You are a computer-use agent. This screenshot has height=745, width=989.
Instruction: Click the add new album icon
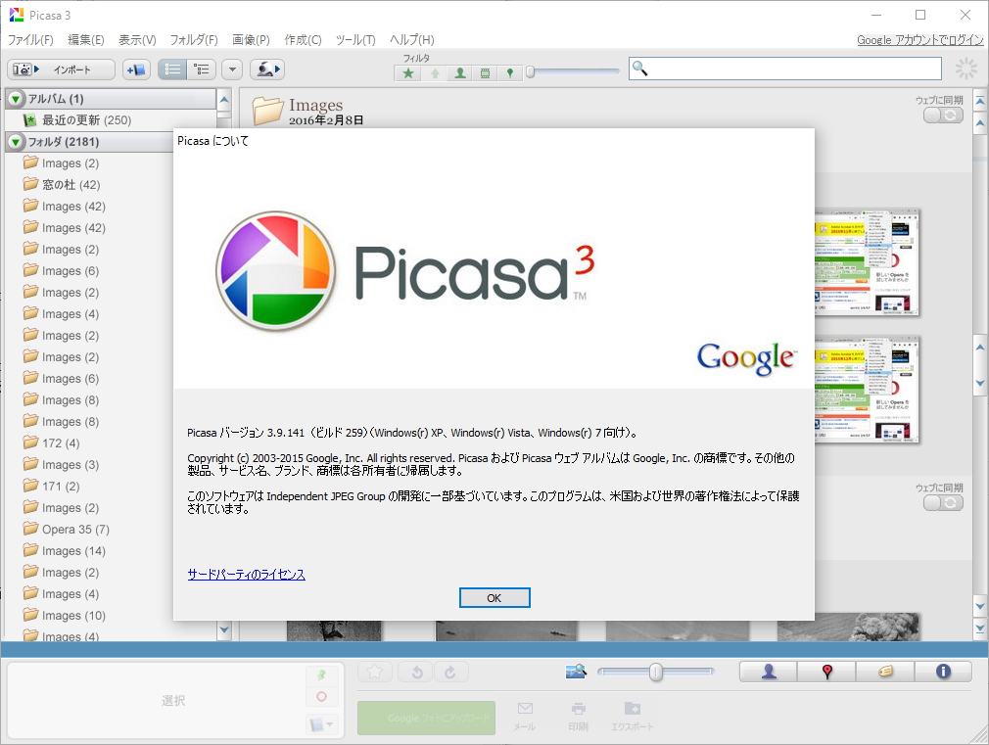pyautogui.click(x=136, y=70)
